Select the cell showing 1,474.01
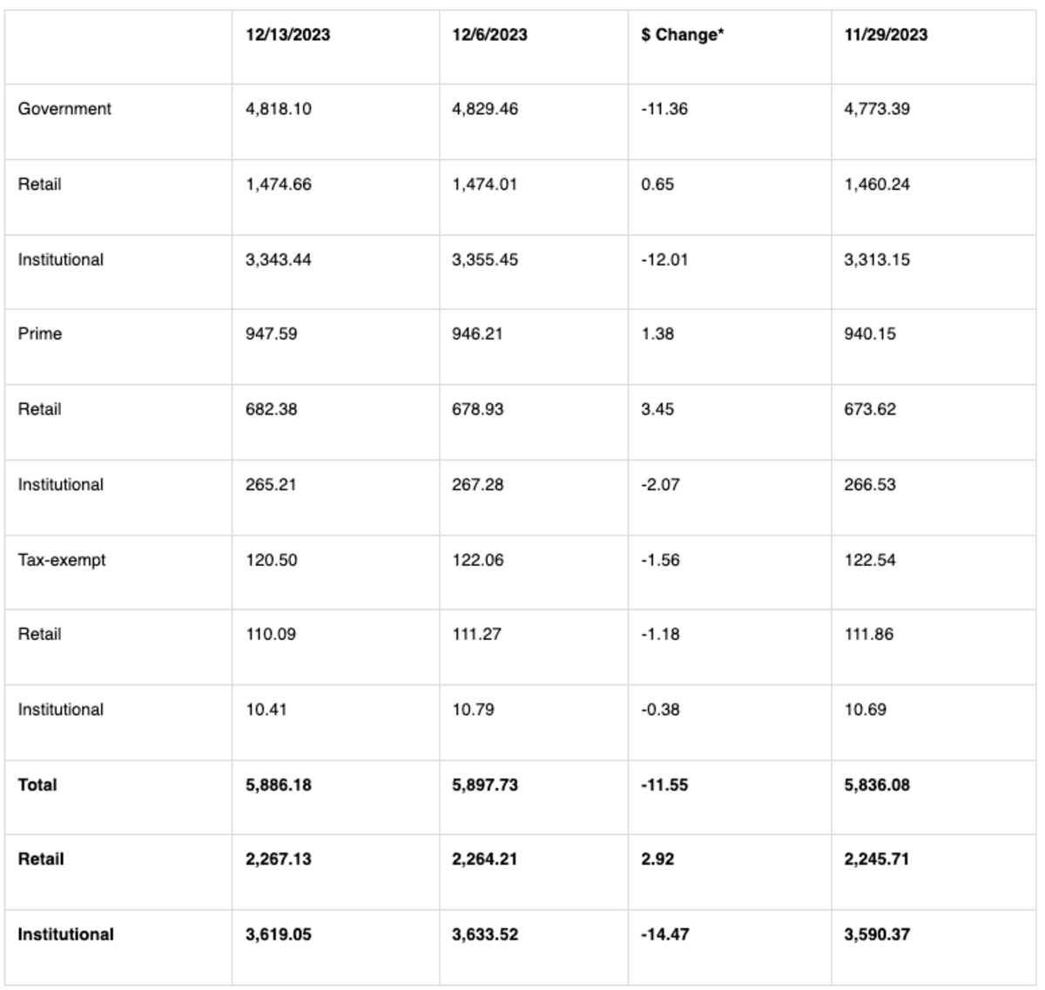Viewport: 1045px width, 990px height. (484, 185)
